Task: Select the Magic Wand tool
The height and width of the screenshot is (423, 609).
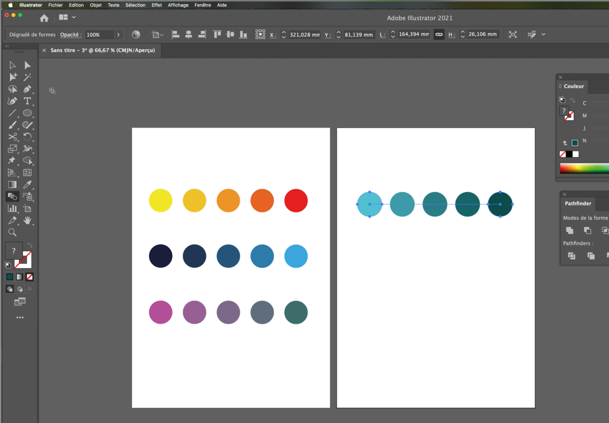Action: tap(27, 77)
